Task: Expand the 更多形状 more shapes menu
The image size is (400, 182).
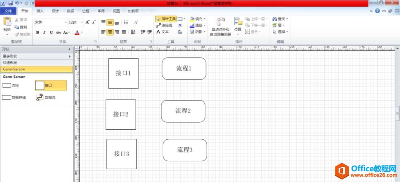Action: pos(36,56)
